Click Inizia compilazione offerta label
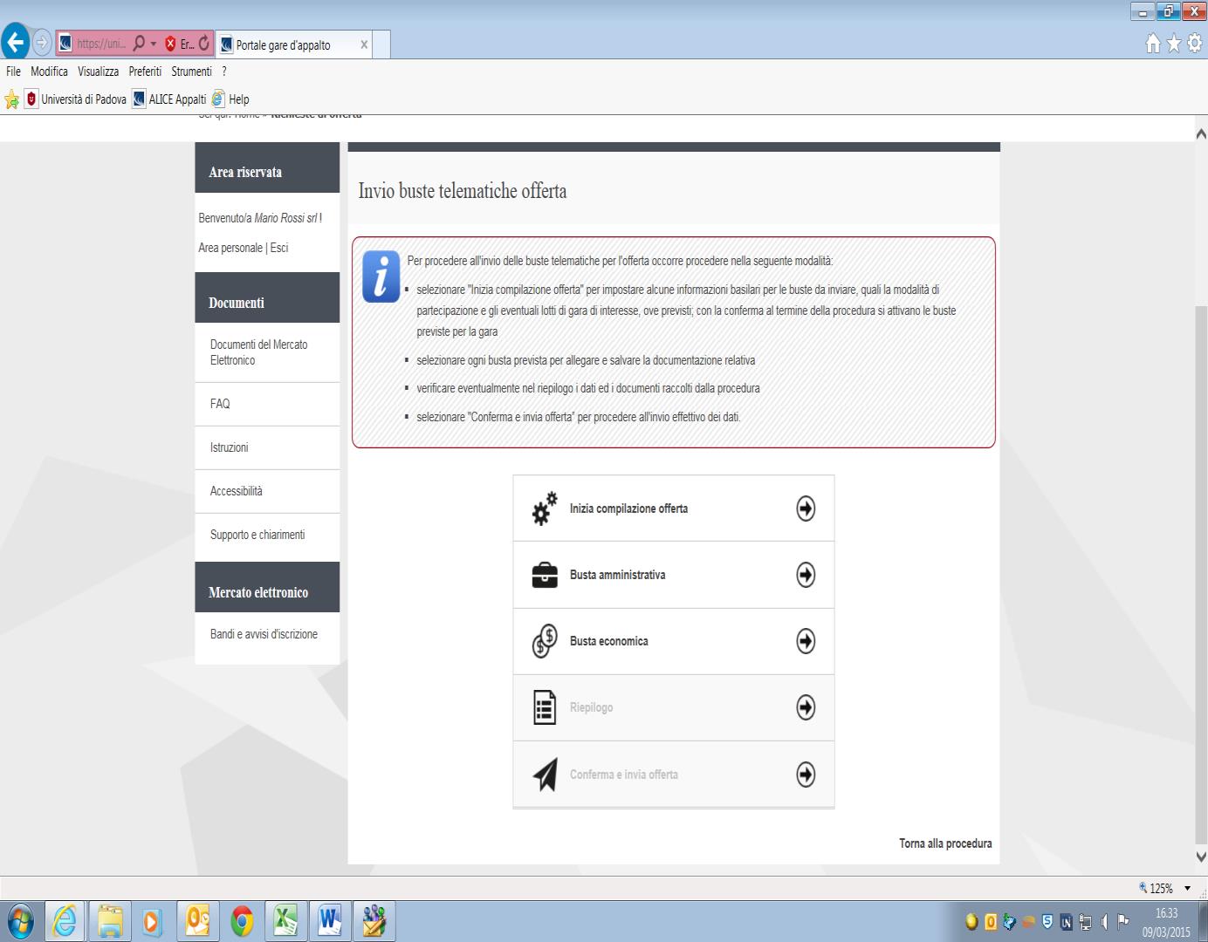This screenshot has height=942, width=1208. click(628, 509)
